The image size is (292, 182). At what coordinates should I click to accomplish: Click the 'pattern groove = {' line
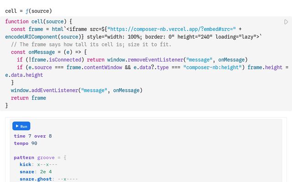[40, 157]
